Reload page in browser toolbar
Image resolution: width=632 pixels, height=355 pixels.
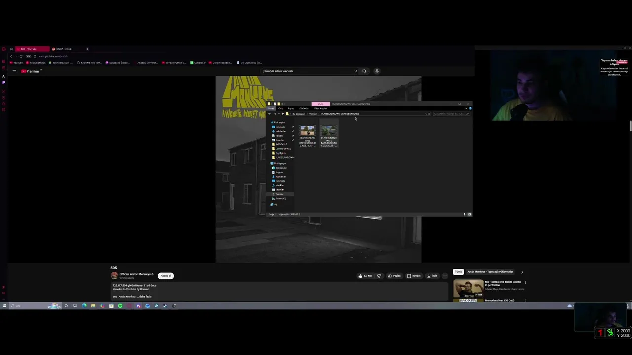21,56
